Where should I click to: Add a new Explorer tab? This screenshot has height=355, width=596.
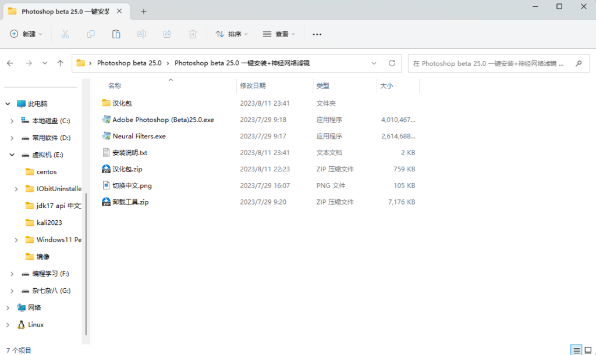tap(143, 12)
